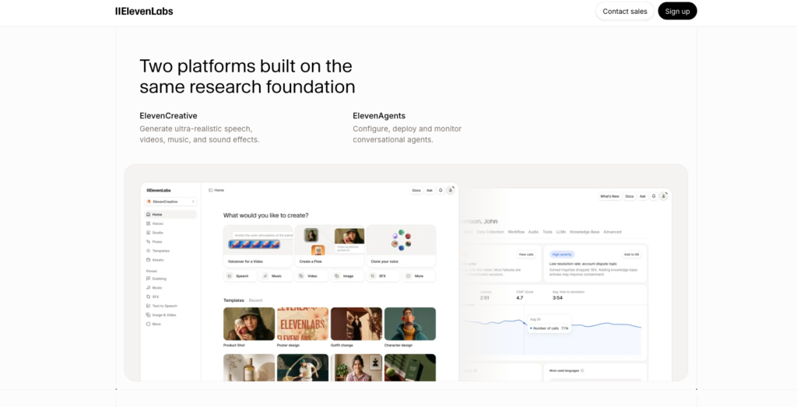797x407 pixels.
Task: Click the ElevenCreative heading text
Action: tap(168, 116)
